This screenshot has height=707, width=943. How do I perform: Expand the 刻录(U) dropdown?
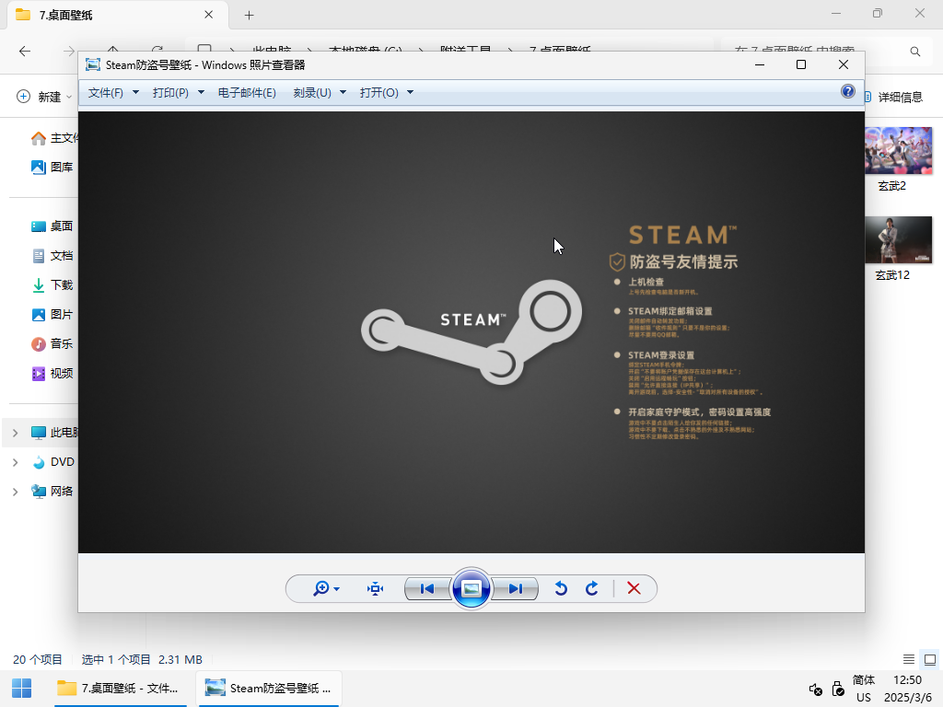320,93
